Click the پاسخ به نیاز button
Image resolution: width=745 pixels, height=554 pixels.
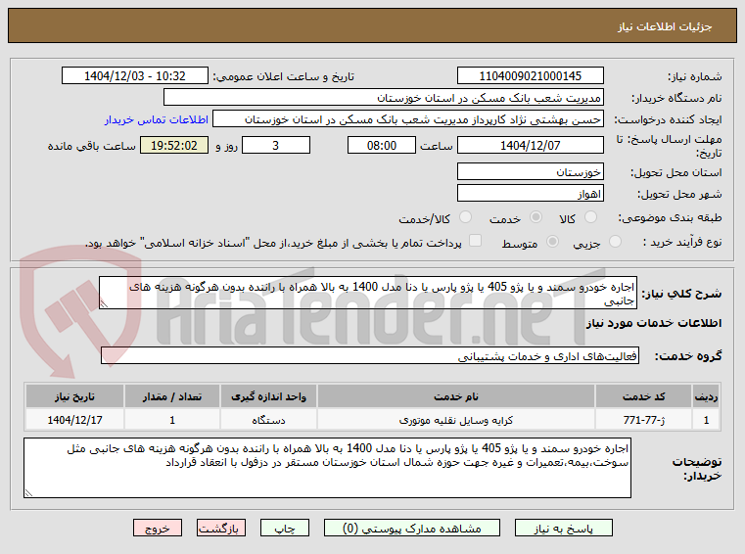564,528
